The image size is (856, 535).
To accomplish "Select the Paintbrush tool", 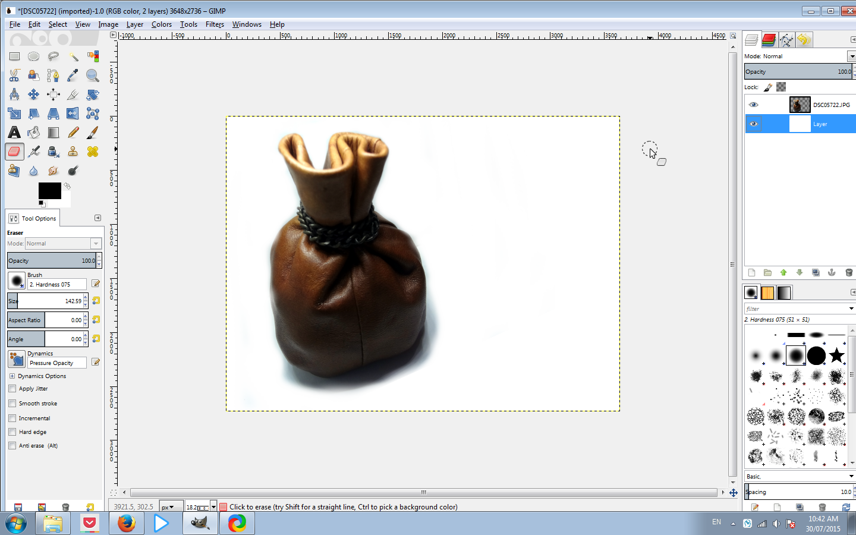I will pyautogui.click(x=93, y=133).
